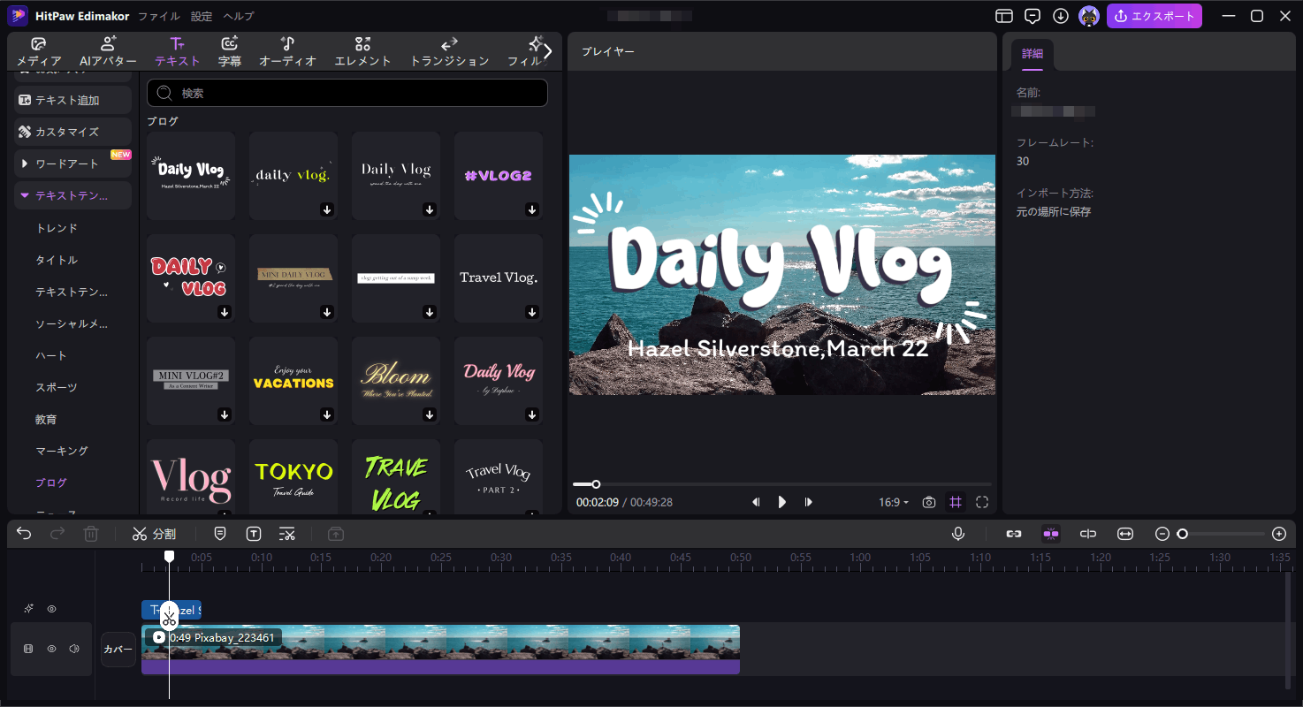Image resolution: width=1303 pixels, height=707 pixels.
Task: Collapse the テキストテン... template section
Action: pos(72,195)
